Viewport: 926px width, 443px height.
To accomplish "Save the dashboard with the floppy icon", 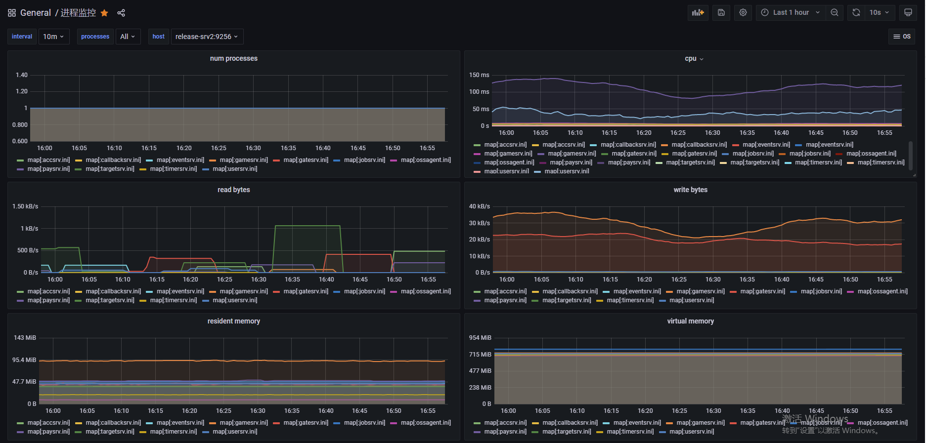I will pyautogui.click(x=721, y=13).
